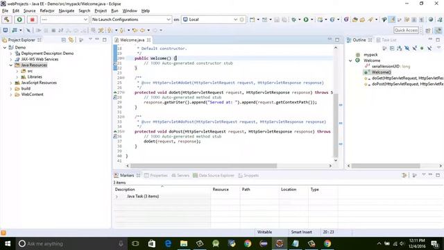Image resolution: width=444 pixels, height=250 pixels.
Task: Expand Deployment Descriptor: Demo node
Action: 11,53
